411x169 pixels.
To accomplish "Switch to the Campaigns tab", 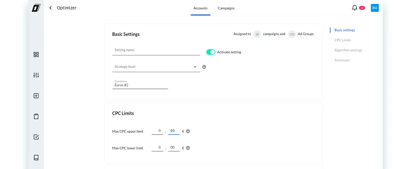I will 226,8.
